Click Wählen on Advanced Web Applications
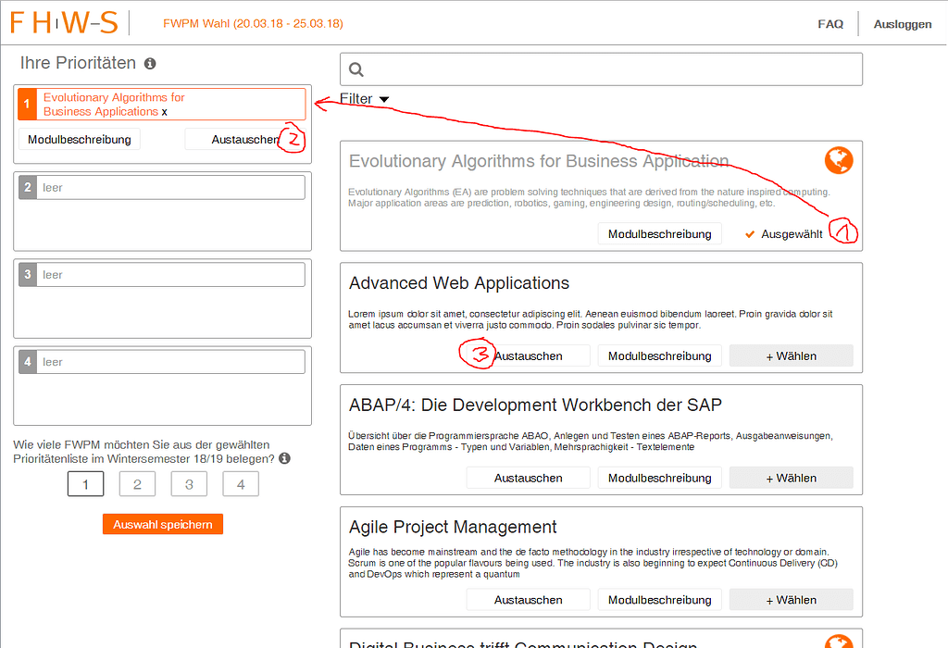Image resolution: width=948 pixels, height=648 pixels. (791, 355)
